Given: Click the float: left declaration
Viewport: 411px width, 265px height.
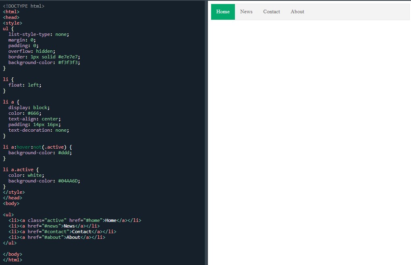Looking at the screenshot, I should [25, 85].
